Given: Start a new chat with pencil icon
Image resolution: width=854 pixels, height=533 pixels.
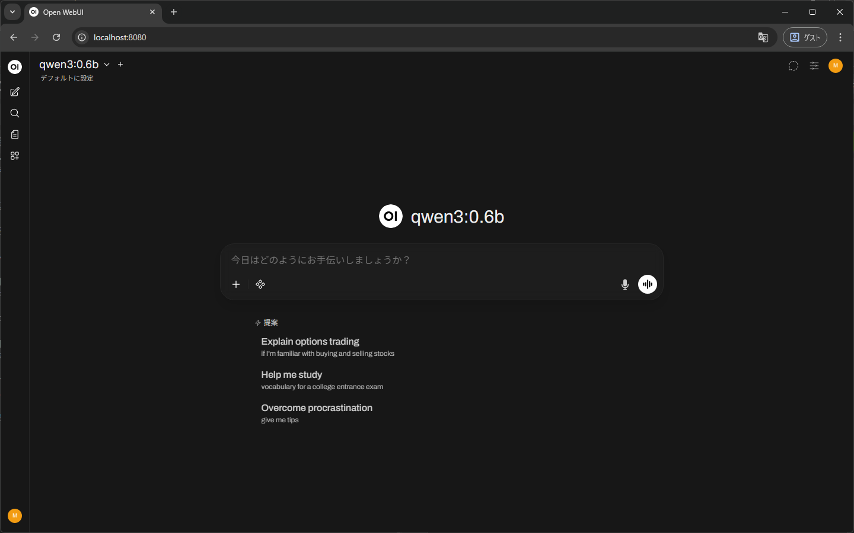Looking at the screenshot, I should click(15, 92).
